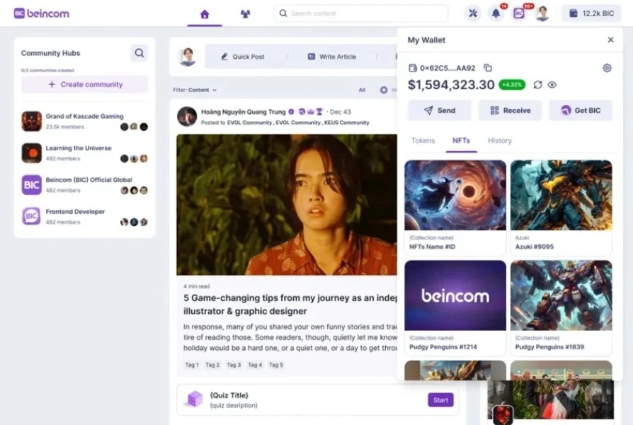Click the verified badge next to author name
The image size is (633, 425).
click(x=292, y=112)
